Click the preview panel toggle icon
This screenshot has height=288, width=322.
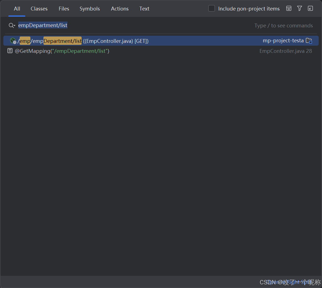(x=289, y=8)
